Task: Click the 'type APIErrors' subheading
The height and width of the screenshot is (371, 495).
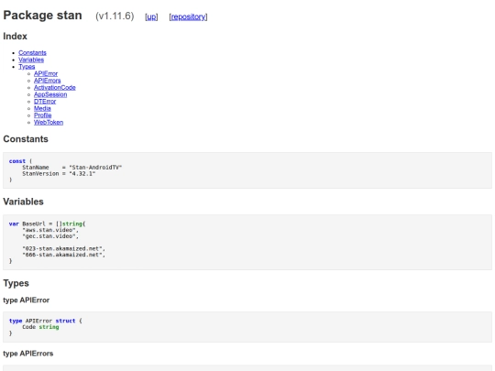Action: pyautogui.click(x=28, y=354)
